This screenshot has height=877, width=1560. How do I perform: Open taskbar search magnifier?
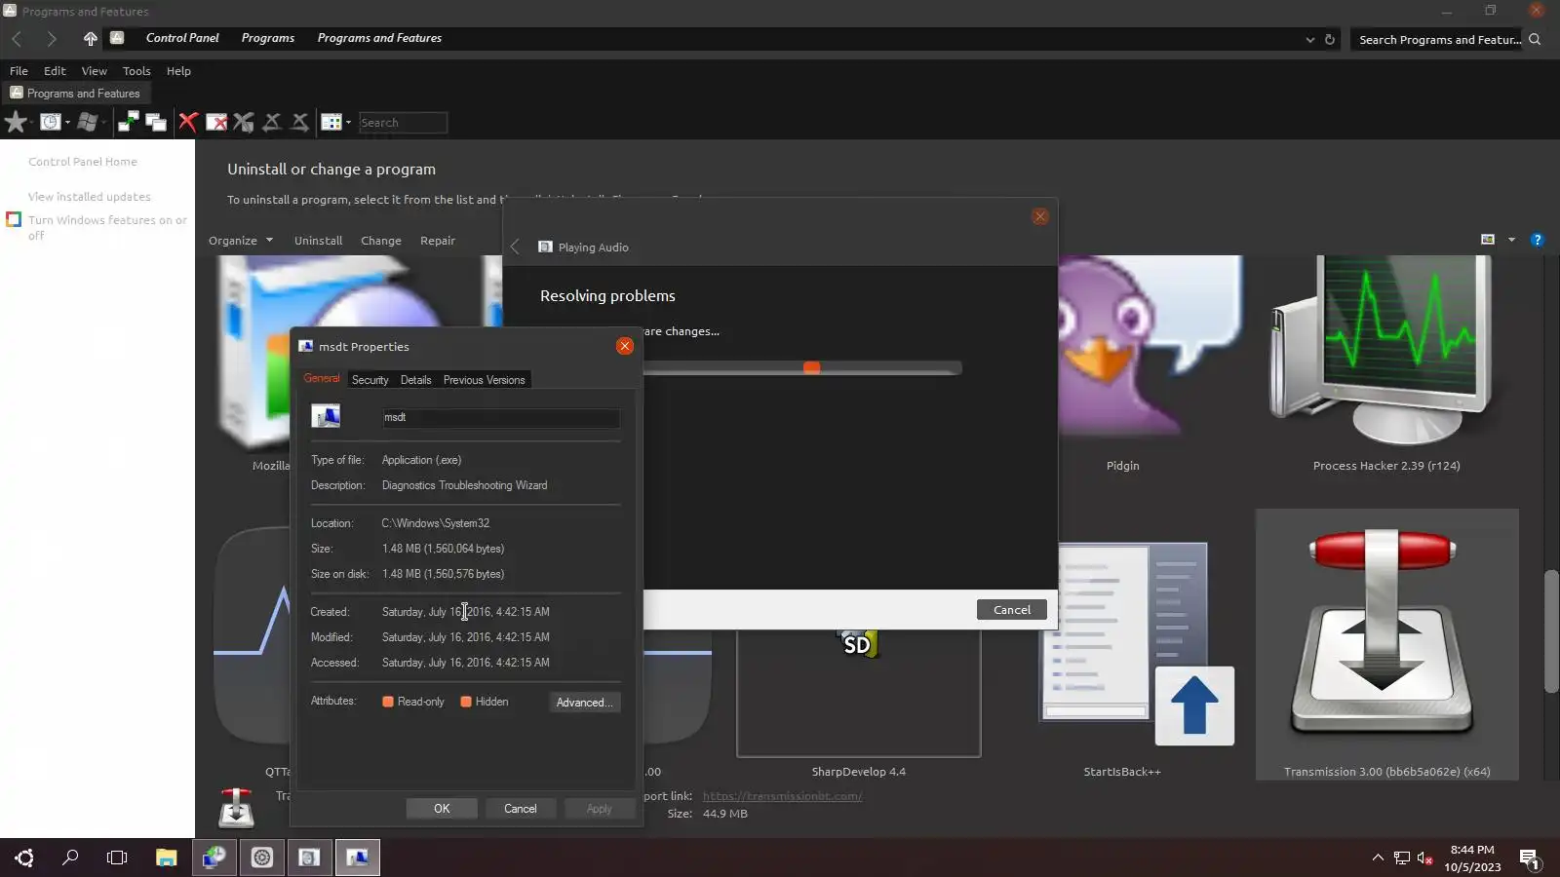click(70, 858)
